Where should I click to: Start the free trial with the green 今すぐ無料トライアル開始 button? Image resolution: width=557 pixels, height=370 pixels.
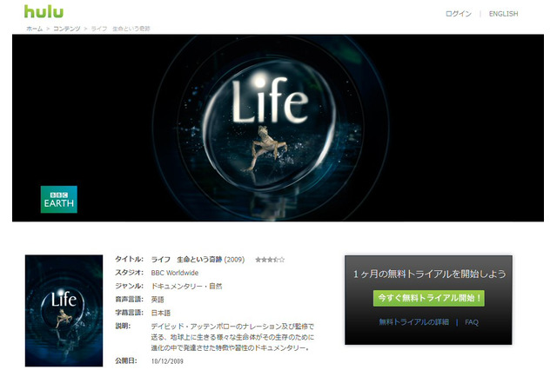(429, 298)
